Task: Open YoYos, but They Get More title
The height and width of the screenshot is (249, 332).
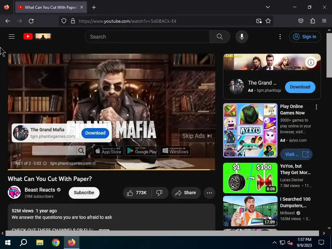Action: click(x=295, y=169)
